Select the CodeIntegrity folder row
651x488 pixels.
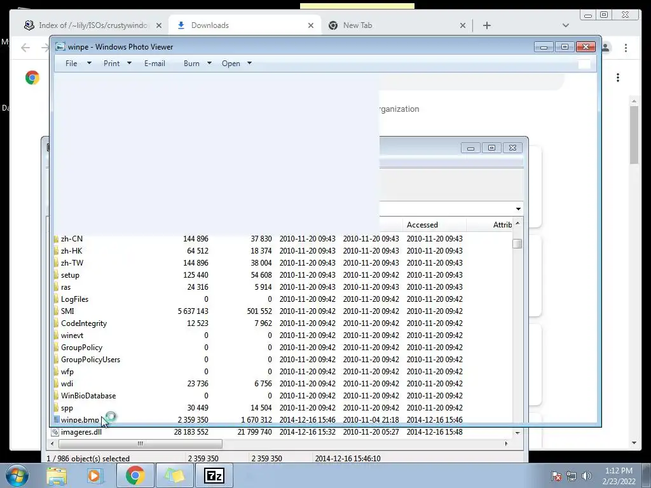point(282,323)
